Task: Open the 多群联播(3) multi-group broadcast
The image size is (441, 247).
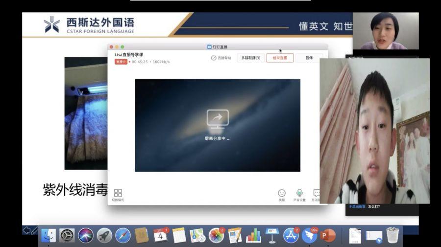Action: click(251, 58)
